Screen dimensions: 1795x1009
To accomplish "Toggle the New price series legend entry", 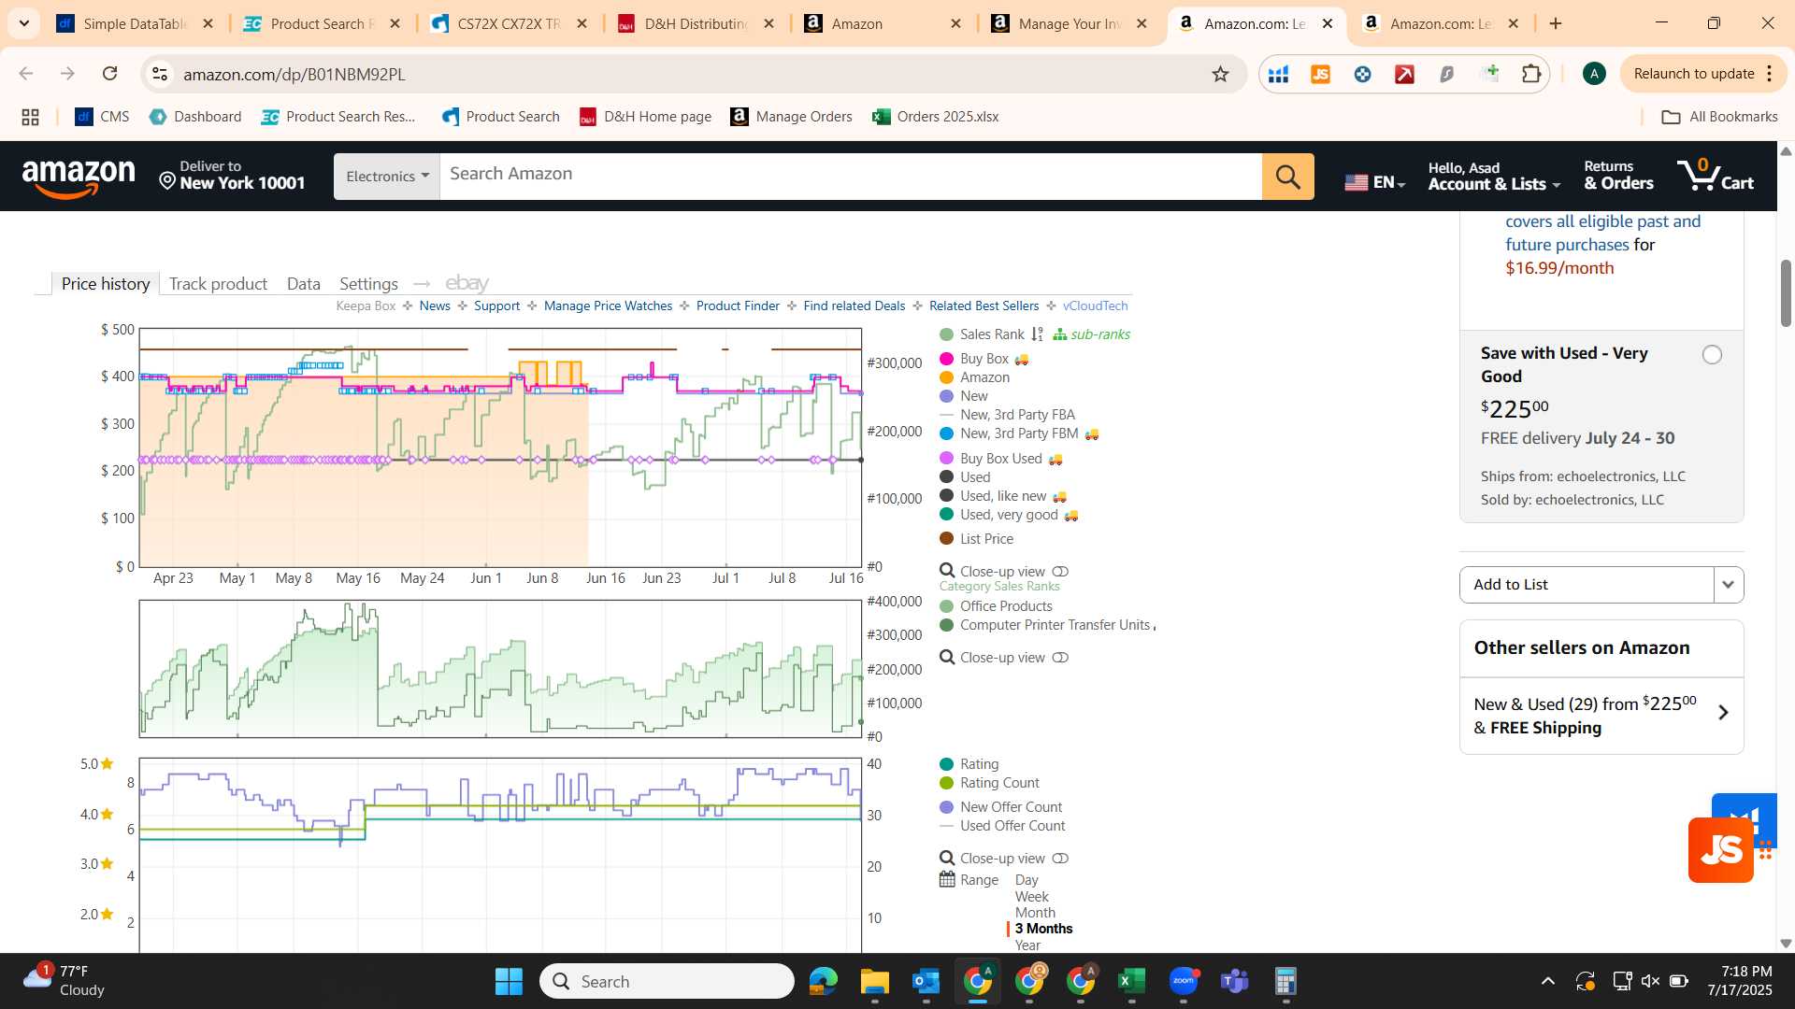I will point(963,396).
